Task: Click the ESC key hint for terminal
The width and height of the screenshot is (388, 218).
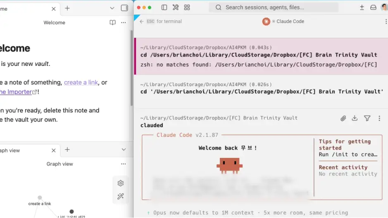Action: coord(150,21)
